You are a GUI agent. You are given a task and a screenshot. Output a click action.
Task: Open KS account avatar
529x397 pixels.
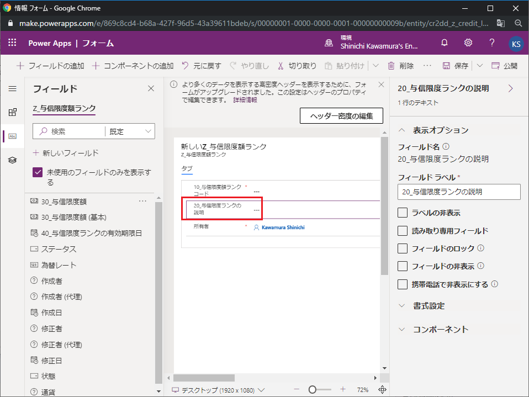pos(516,44)
